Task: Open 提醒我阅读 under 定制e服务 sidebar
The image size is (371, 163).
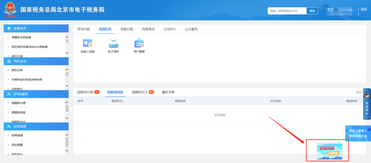Action: point(19,112)
